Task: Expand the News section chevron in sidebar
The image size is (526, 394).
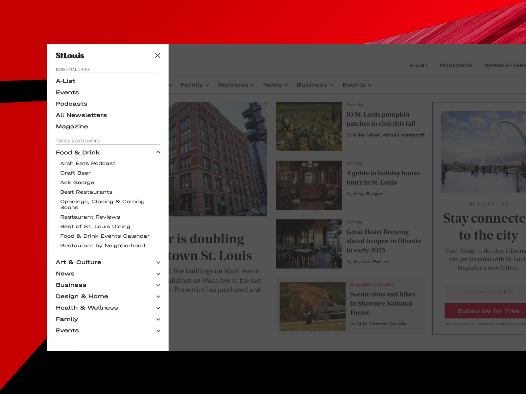Action: coord(158,274)
